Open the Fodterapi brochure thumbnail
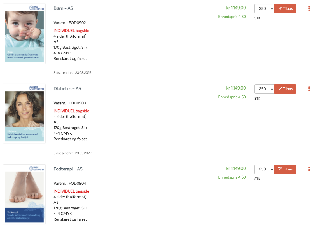The height and width of the screenshot is (227, 316). click(24, 194)
